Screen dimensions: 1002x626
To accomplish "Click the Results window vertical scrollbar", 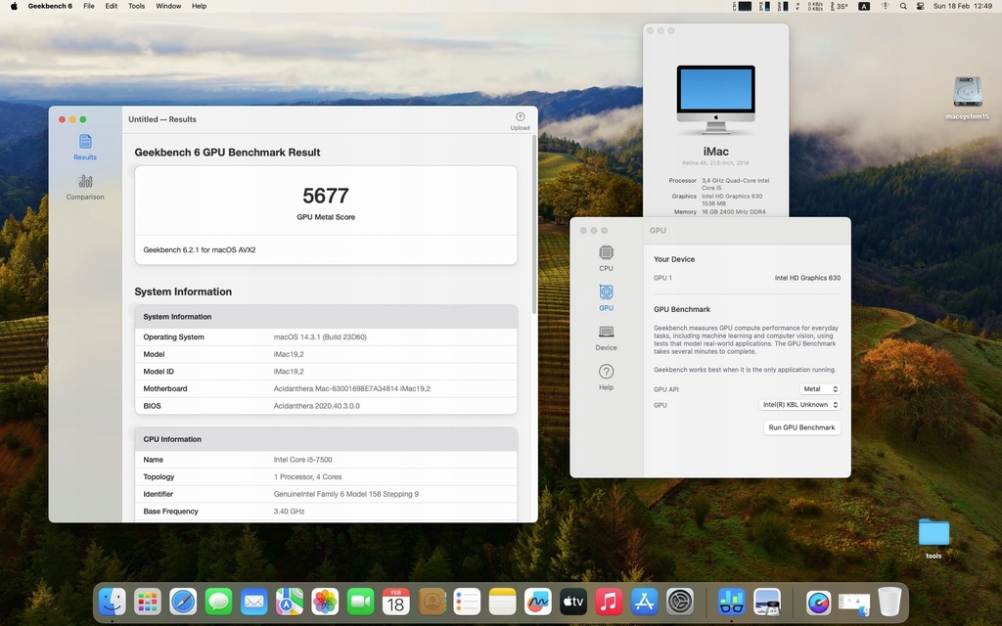I will click(x=534, y=225).
